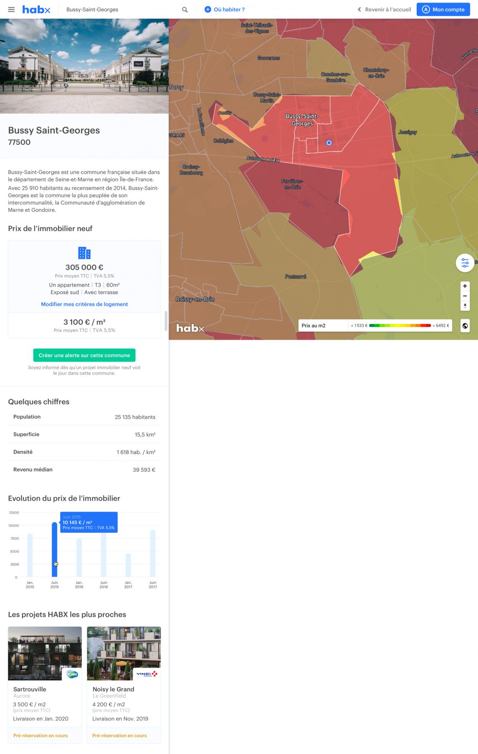Open the Noisy le Grand project thumbnail
Image resolution: width=478 pixels, height=754 pixels.
(x=124, y=653)
